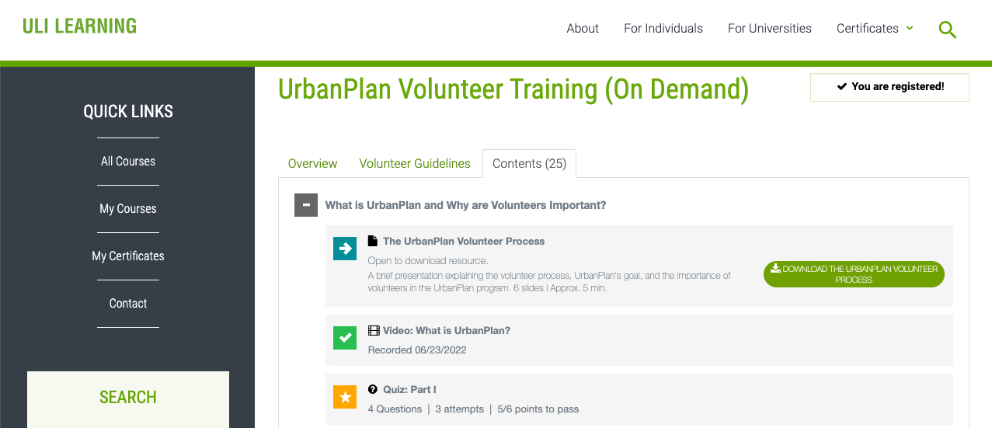The width and height of the screenshot is (992, 428).
Task: Go to All Courses quick link
Action: (x=128, y=162)
